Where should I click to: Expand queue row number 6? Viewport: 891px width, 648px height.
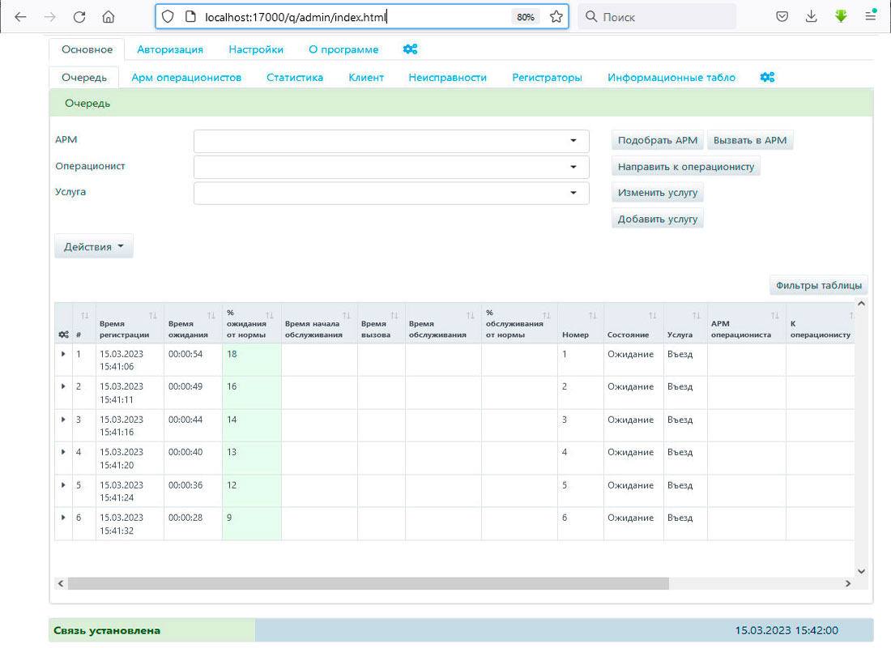click(63, 518)
